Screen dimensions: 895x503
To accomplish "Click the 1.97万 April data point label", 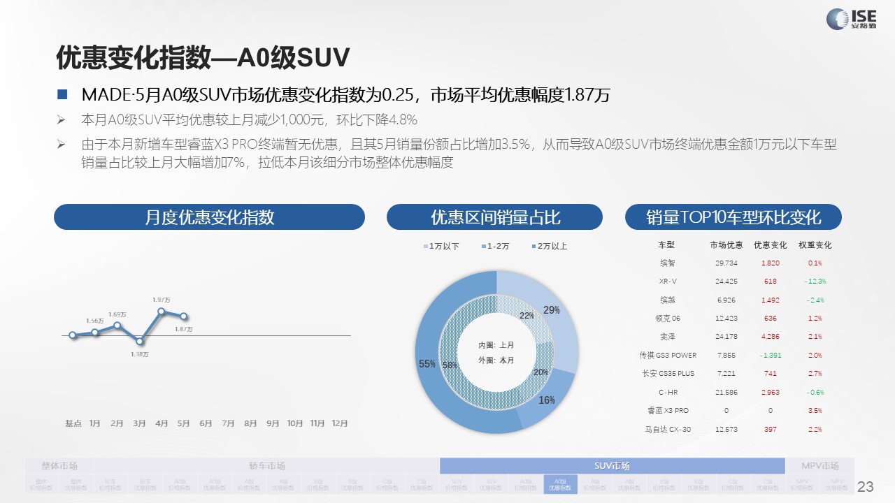I will [162, 300].
